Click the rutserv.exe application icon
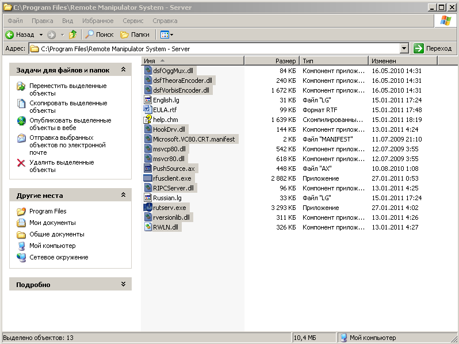Screen dimensions: 459x344 [x=148, y=208]
